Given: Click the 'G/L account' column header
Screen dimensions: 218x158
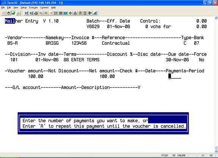Looking at the screenshot, I should pyautogui.click(x=27, y=88).
